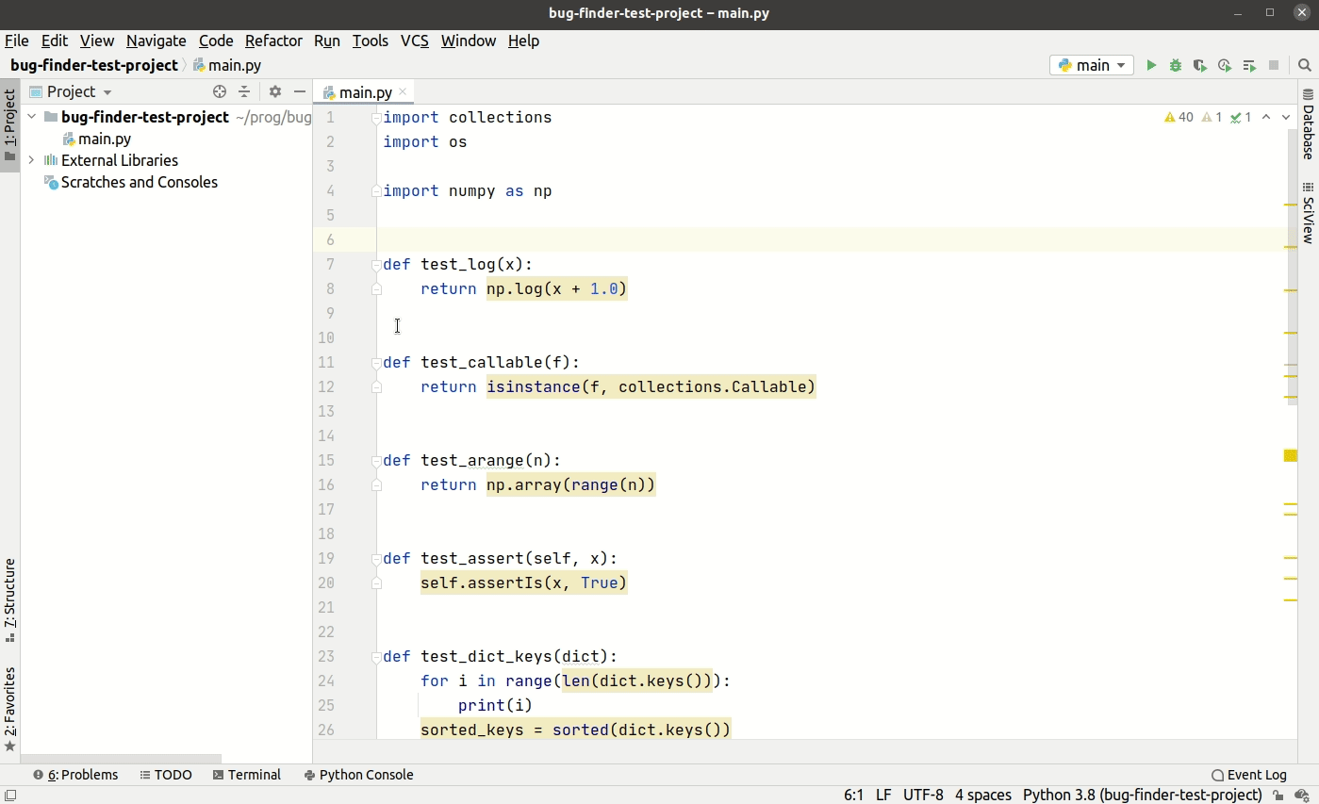This screenshot has width=1319, height=804.
Task: Click bug-finder-test-project in the breadcrumb bar
Action: click(x=93, y=65)
